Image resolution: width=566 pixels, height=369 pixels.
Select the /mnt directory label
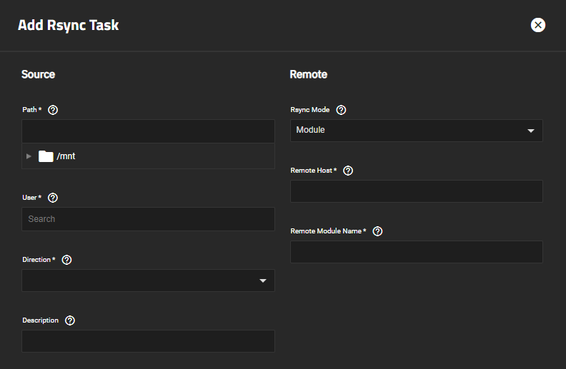click(x=66, y=156)
